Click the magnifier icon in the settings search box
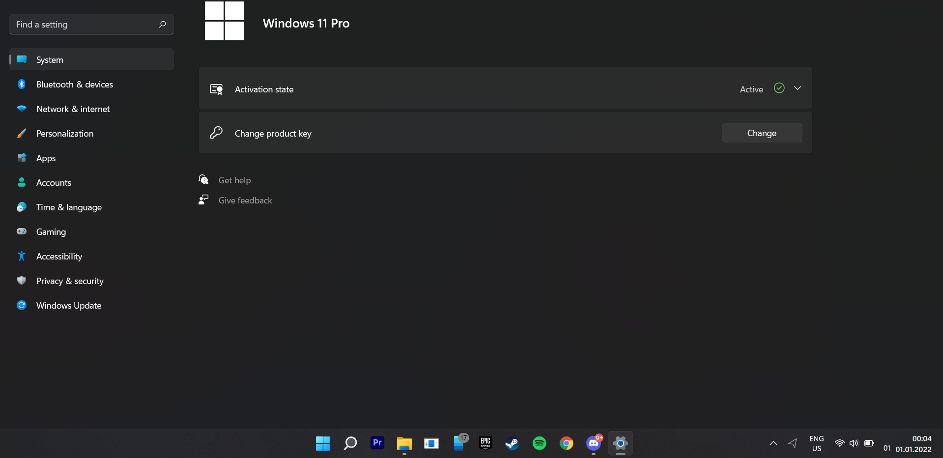 [x=163, y=24]
